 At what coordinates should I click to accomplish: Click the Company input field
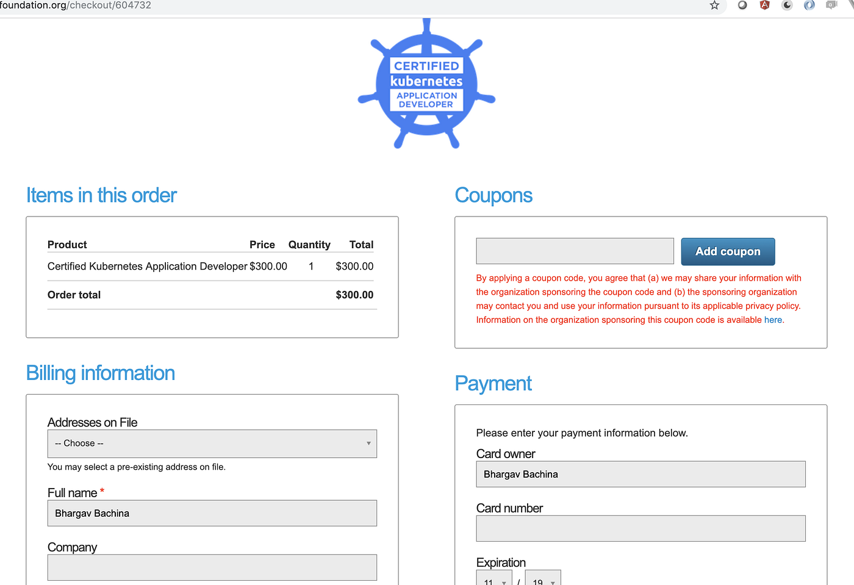coord(212,567)
